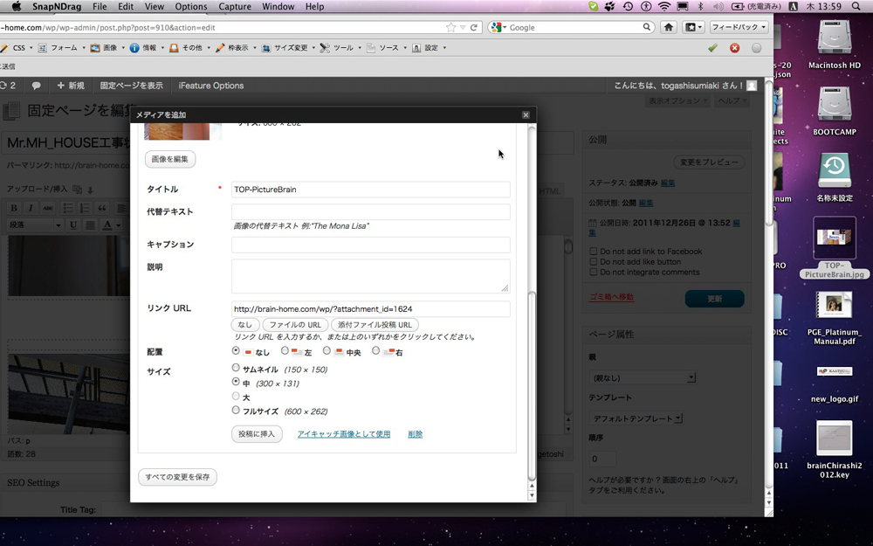
Task: Bookmark this page with the star icon
Action: (x=451, y=27)
